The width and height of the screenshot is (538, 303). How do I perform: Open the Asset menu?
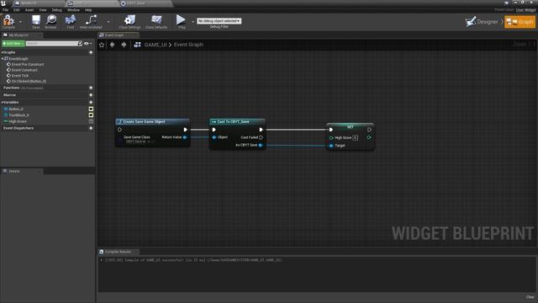[29, 10]
